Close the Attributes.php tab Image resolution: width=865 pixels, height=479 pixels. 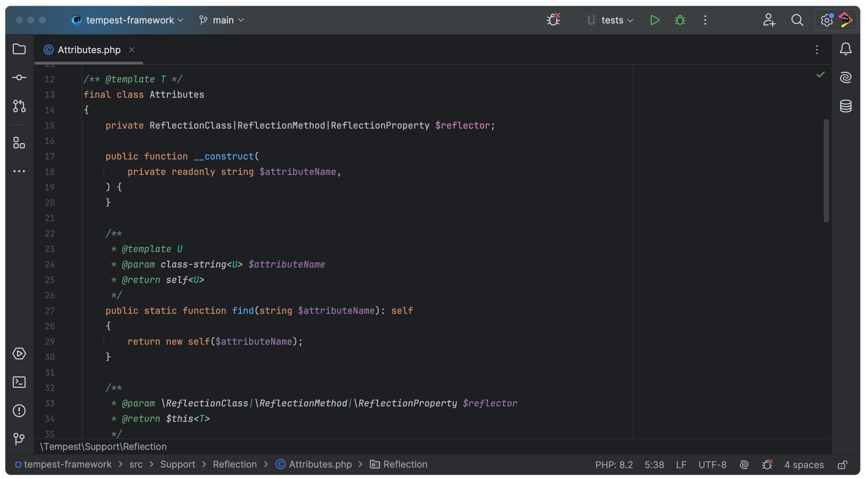tap(132, 50)
